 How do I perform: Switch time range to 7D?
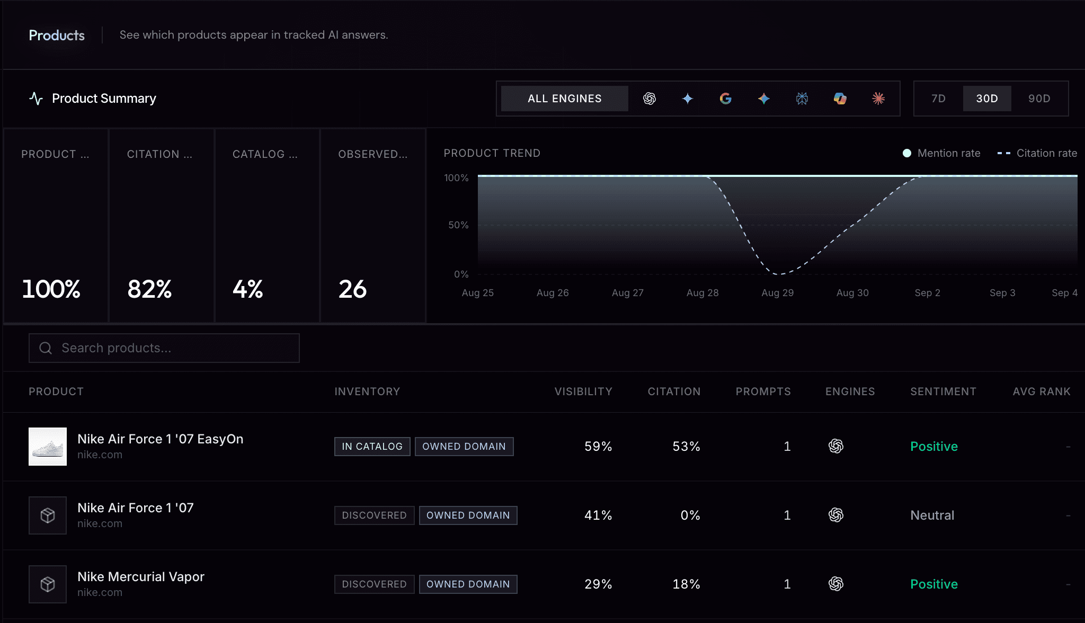coord(939,99)
